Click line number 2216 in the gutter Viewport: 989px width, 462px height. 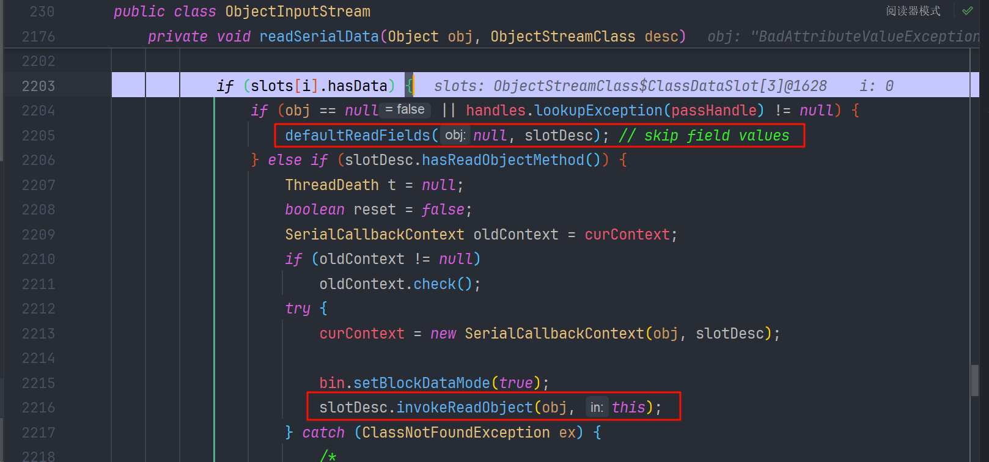coord(39,408)
